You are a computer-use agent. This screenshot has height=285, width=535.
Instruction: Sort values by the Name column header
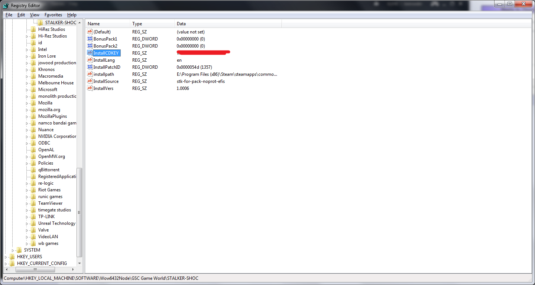[x=108, y=24]
